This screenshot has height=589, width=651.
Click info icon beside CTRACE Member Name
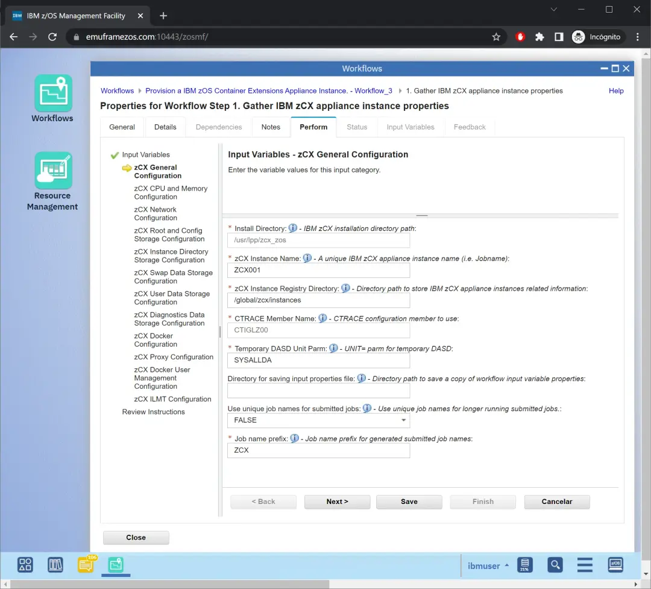click(x=322, y=318)
